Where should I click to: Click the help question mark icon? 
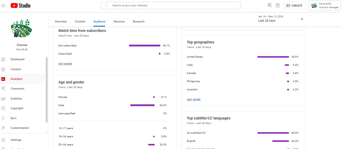tap(278, 5)
